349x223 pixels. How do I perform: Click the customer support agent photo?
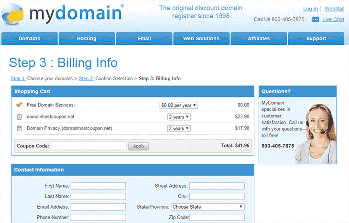[316, 133]
